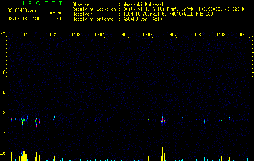Click the yellow intensity burst below 0401
254x161 pixels.
coord(25,156)
